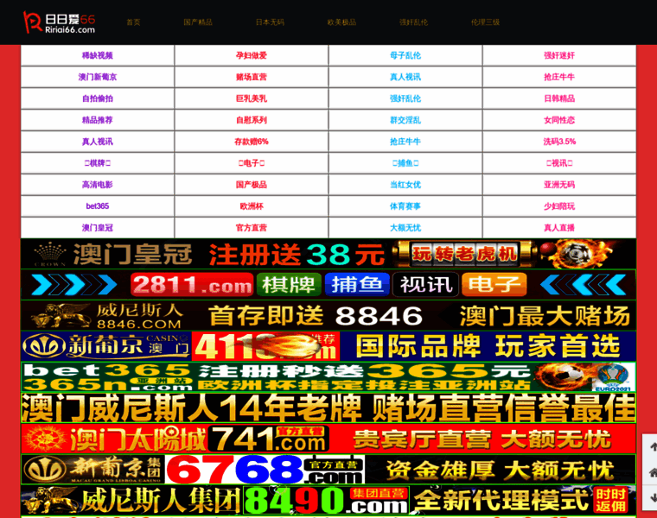Open the 澳门威尼斯人14年老牌 banner
This screenshot has height=518, width=657.
(x=328, y=408)
